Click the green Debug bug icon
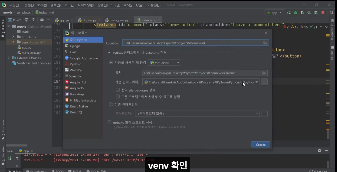This screenshot has height=172, width=337. click(x=295, y=13)
